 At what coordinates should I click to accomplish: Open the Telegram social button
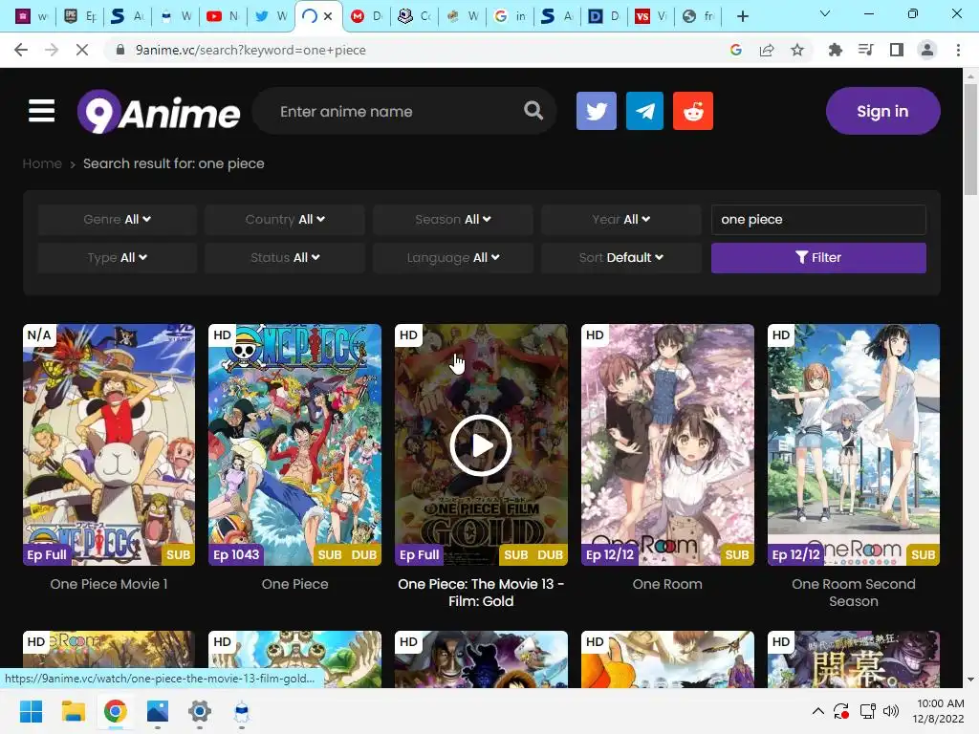point(644,111)
